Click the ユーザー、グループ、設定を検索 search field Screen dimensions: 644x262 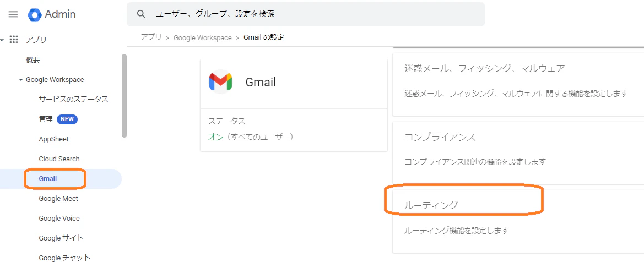coord(306,14)
